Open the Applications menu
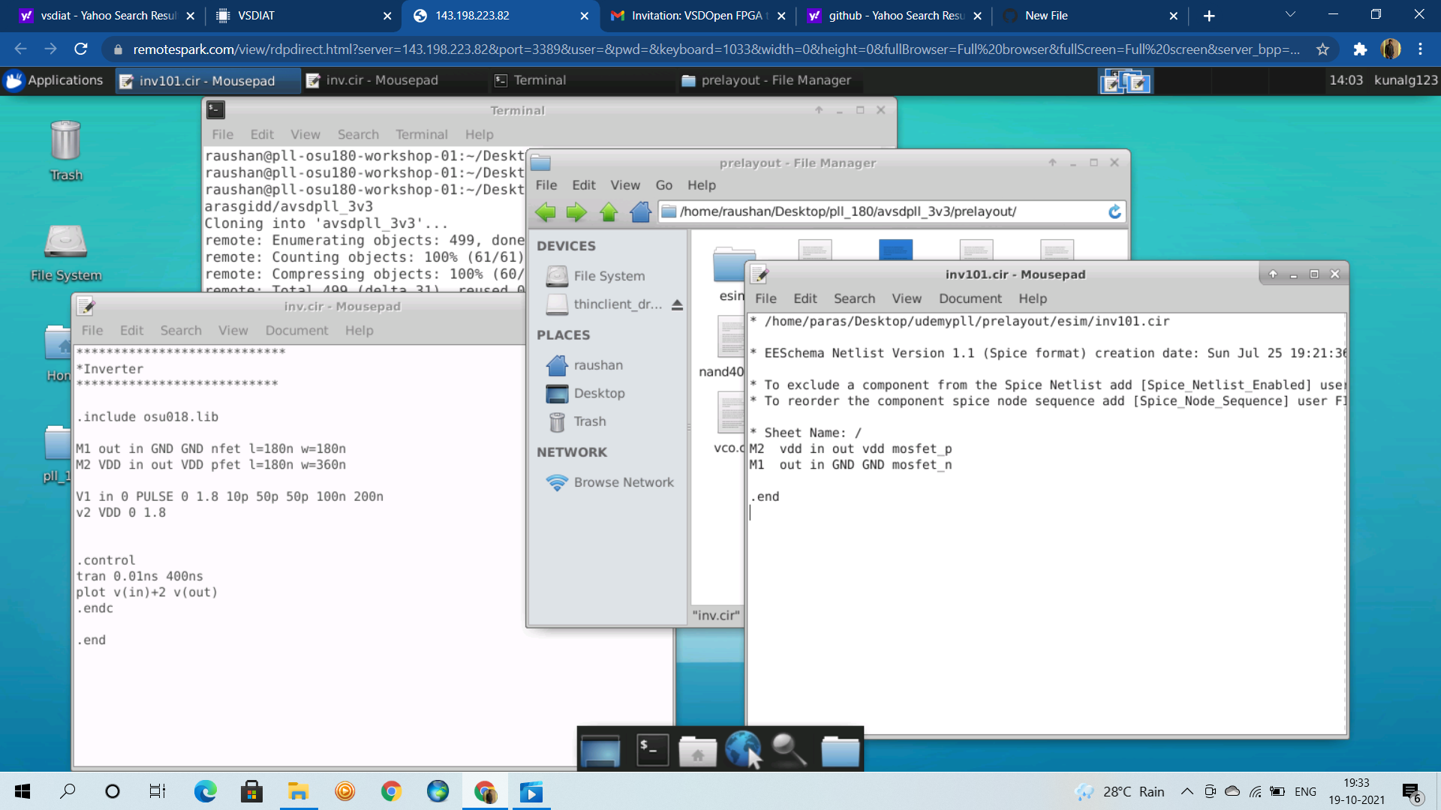 pyautogui.click(x=54, y=80)
